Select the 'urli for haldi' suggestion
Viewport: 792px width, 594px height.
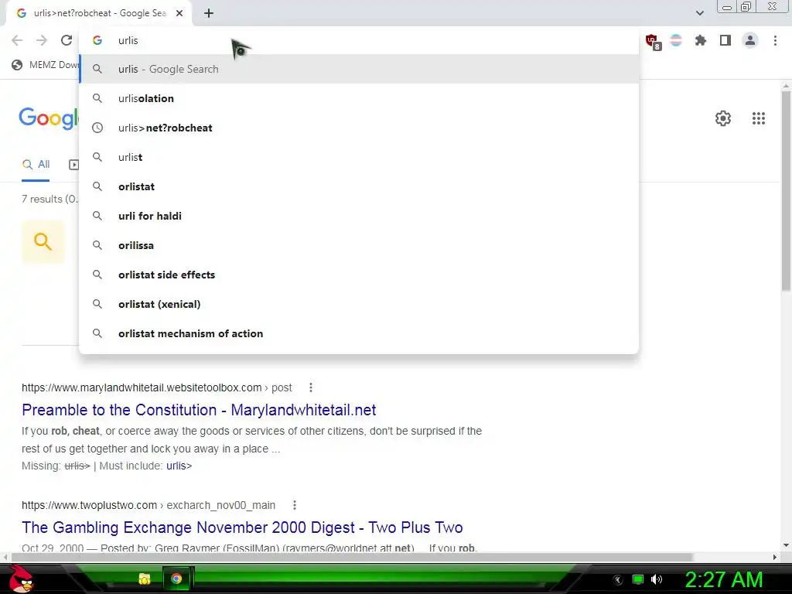click(x=359, y=216)
